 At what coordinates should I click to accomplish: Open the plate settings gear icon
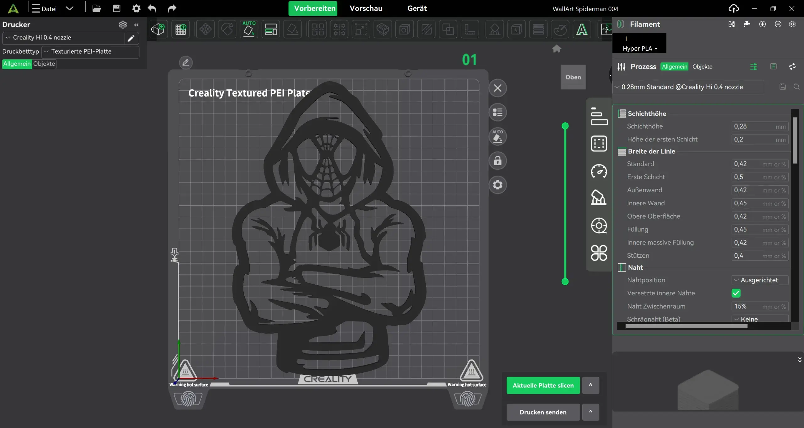(497, 185)
